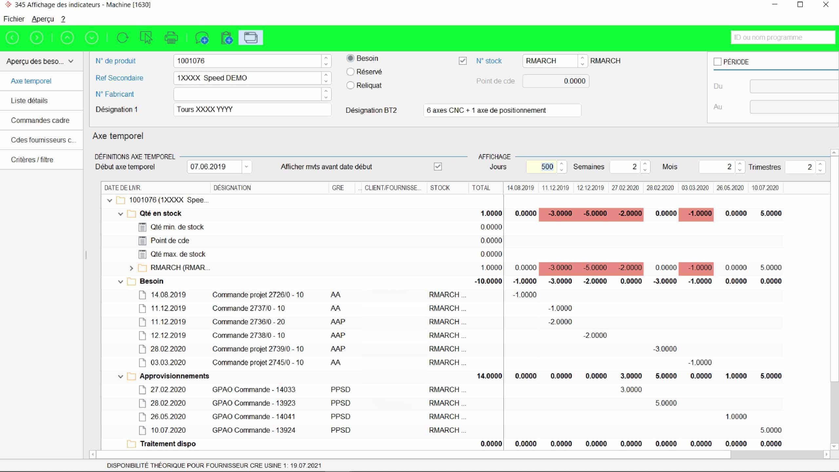The width and height of the screenshot is (839, 472).
Task: Open the Début axe temporel date dropdown
Action: pos(246,167)
